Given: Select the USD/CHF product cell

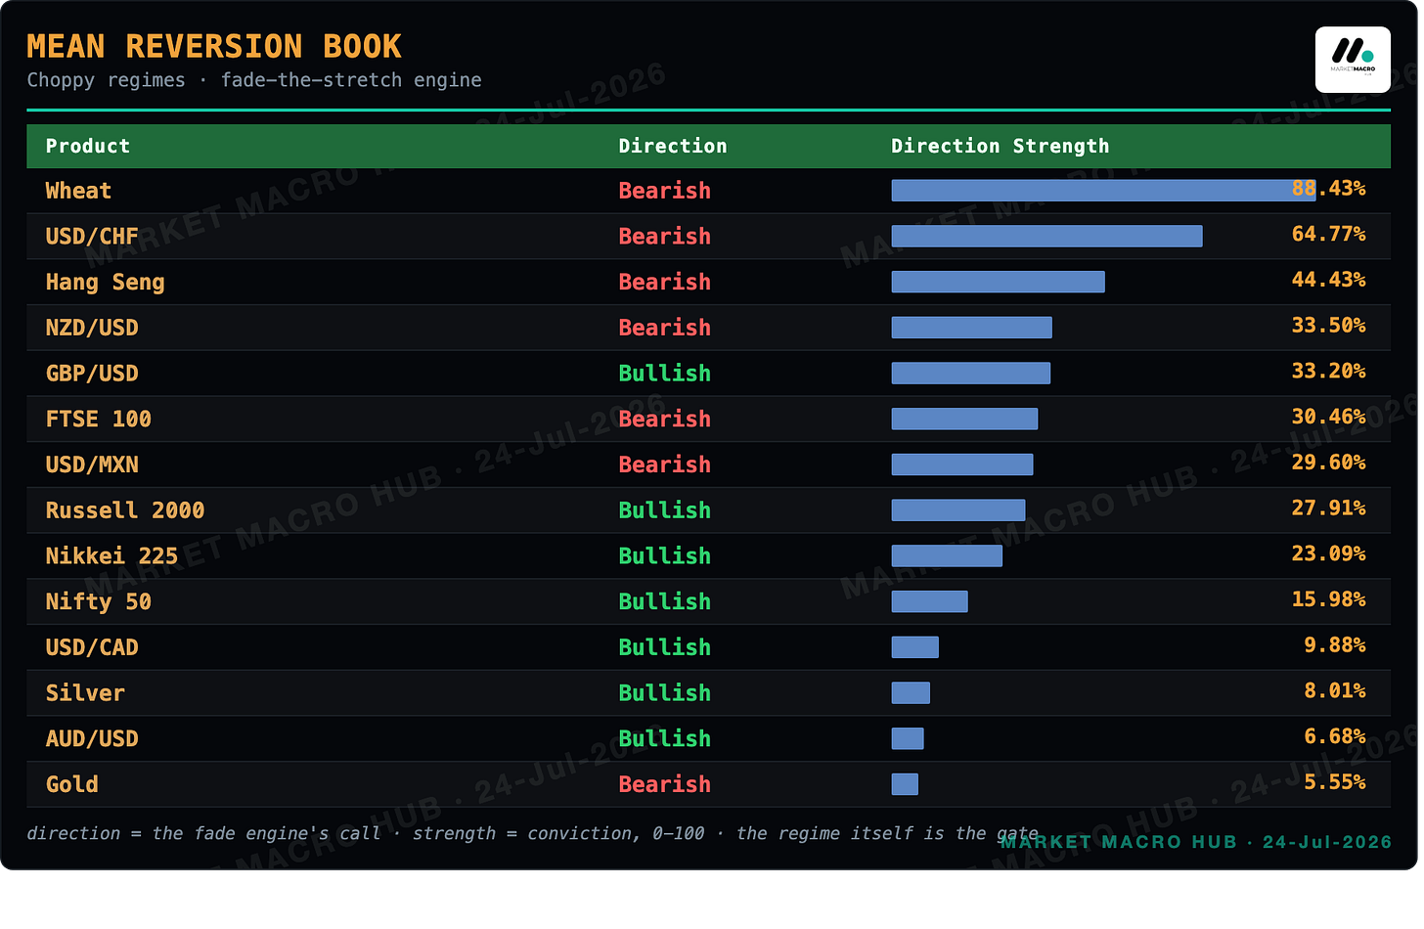Looking at the screenshot, I should [x=92, y=237].
